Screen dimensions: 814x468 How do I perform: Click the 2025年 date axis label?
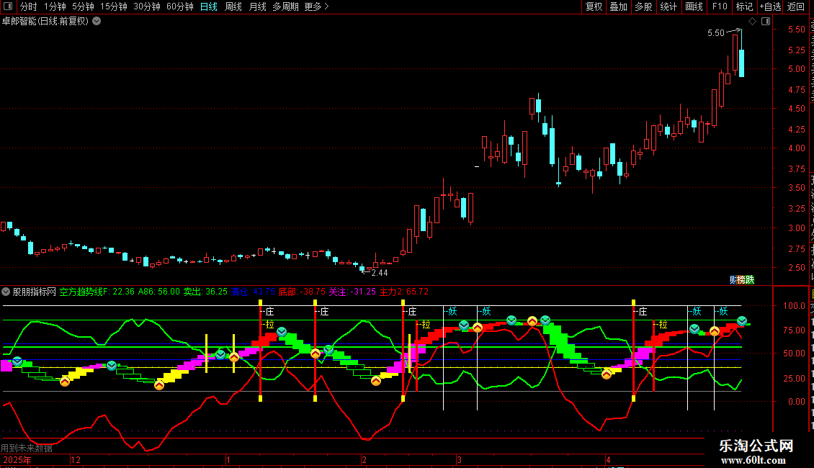(x=17, y=459)
